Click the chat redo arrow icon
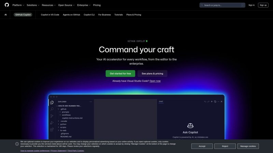This screenshot has height=153, width=273. [x=209, y=102]
